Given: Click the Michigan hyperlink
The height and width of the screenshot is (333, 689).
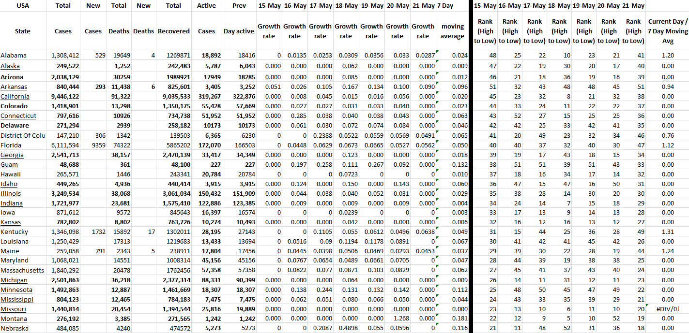Looking at the screenshot, I should click(14, 280).
